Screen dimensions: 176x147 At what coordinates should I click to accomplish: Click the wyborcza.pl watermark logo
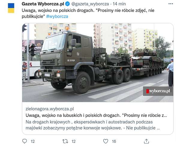(x=158, y=91)
